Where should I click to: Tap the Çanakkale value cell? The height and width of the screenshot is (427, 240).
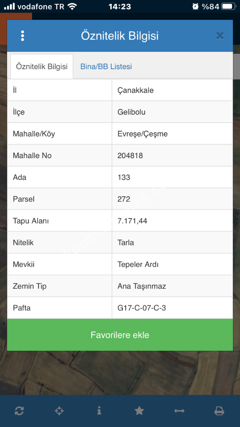pyautogui.click(x=136, y=90)
